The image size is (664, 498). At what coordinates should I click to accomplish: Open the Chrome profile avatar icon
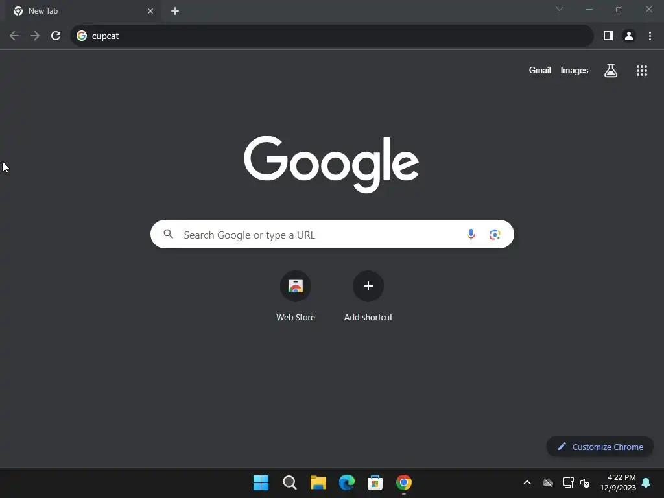click(x=629, y=36)
